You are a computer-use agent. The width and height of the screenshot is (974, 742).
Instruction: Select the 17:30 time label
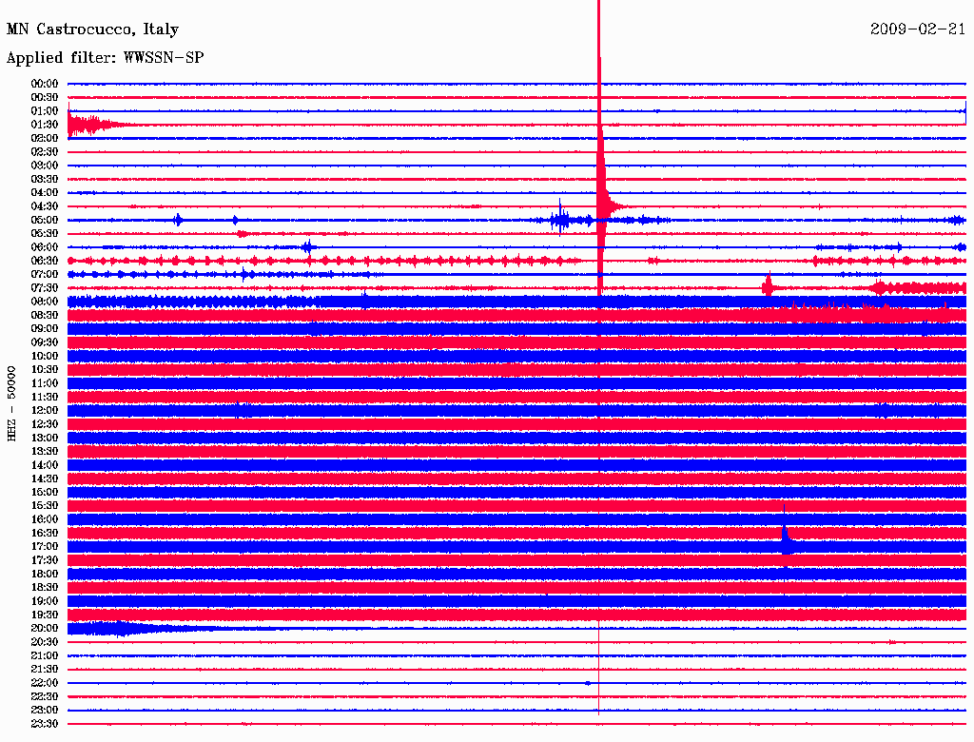[45, 560]
